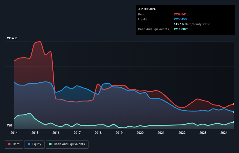The image size is (239, 153).
Task: Click the blue Equity endpoint marker
Action: pos(234,112)
